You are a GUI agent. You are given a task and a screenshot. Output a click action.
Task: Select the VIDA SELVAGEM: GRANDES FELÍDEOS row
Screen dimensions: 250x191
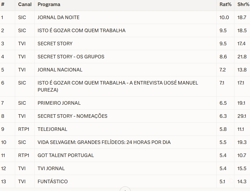point(104,142)
